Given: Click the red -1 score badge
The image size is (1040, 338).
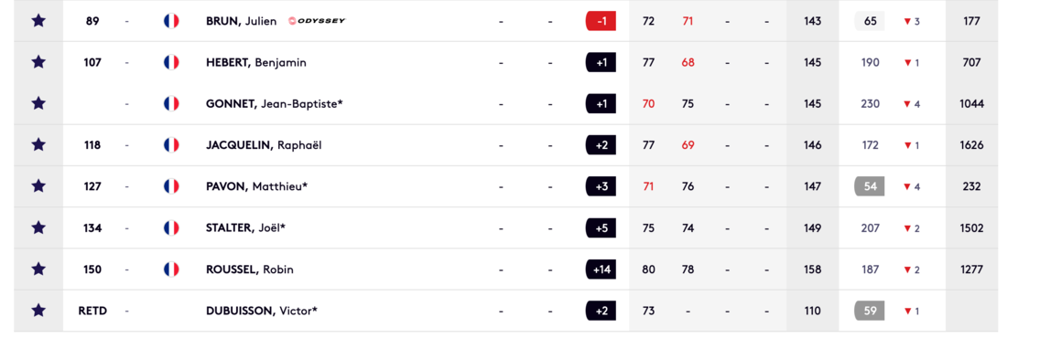Looking at the screenshot, I should (x=601, y=21).
